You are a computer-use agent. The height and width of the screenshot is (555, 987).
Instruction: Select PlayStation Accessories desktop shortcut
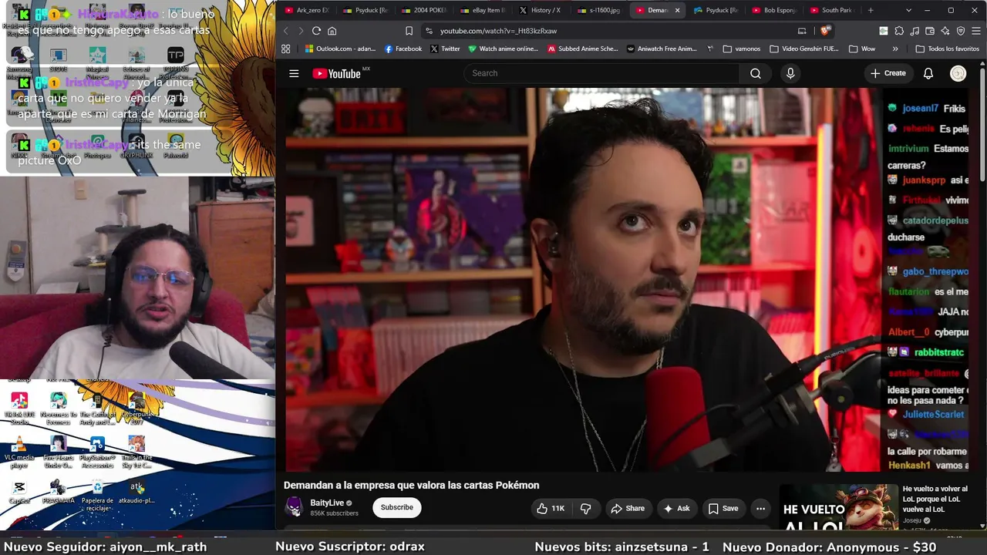97,452
